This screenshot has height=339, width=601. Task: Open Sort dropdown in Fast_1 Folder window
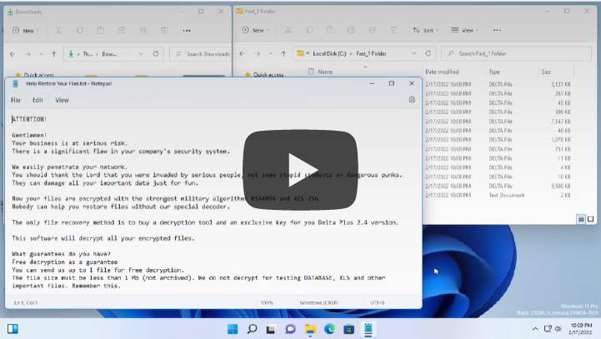point(425,30)
